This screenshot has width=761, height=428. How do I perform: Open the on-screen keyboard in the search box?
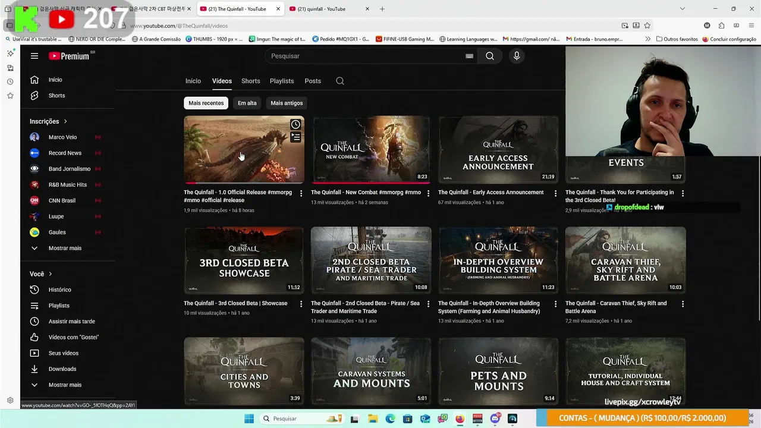pos(469,56)
